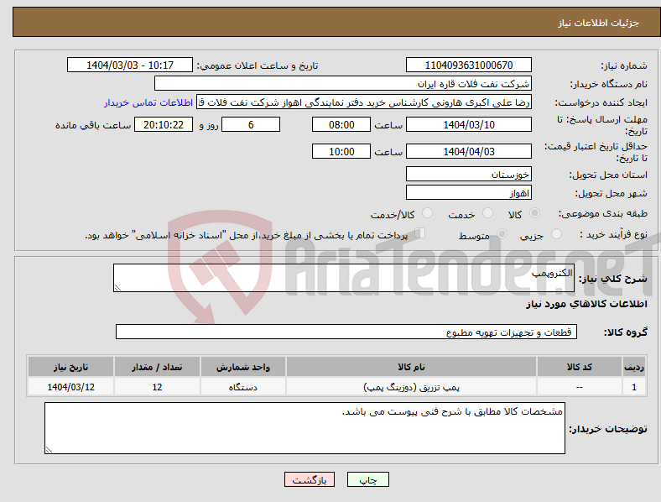The height and width of the screenshot is (502, 661).
Task: Click the ردیف column header
Action: pos(634,367)
